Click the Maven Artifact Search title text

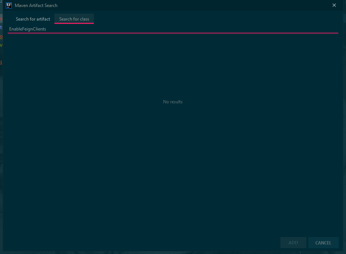pyautogui.click(x=36, y=6)
